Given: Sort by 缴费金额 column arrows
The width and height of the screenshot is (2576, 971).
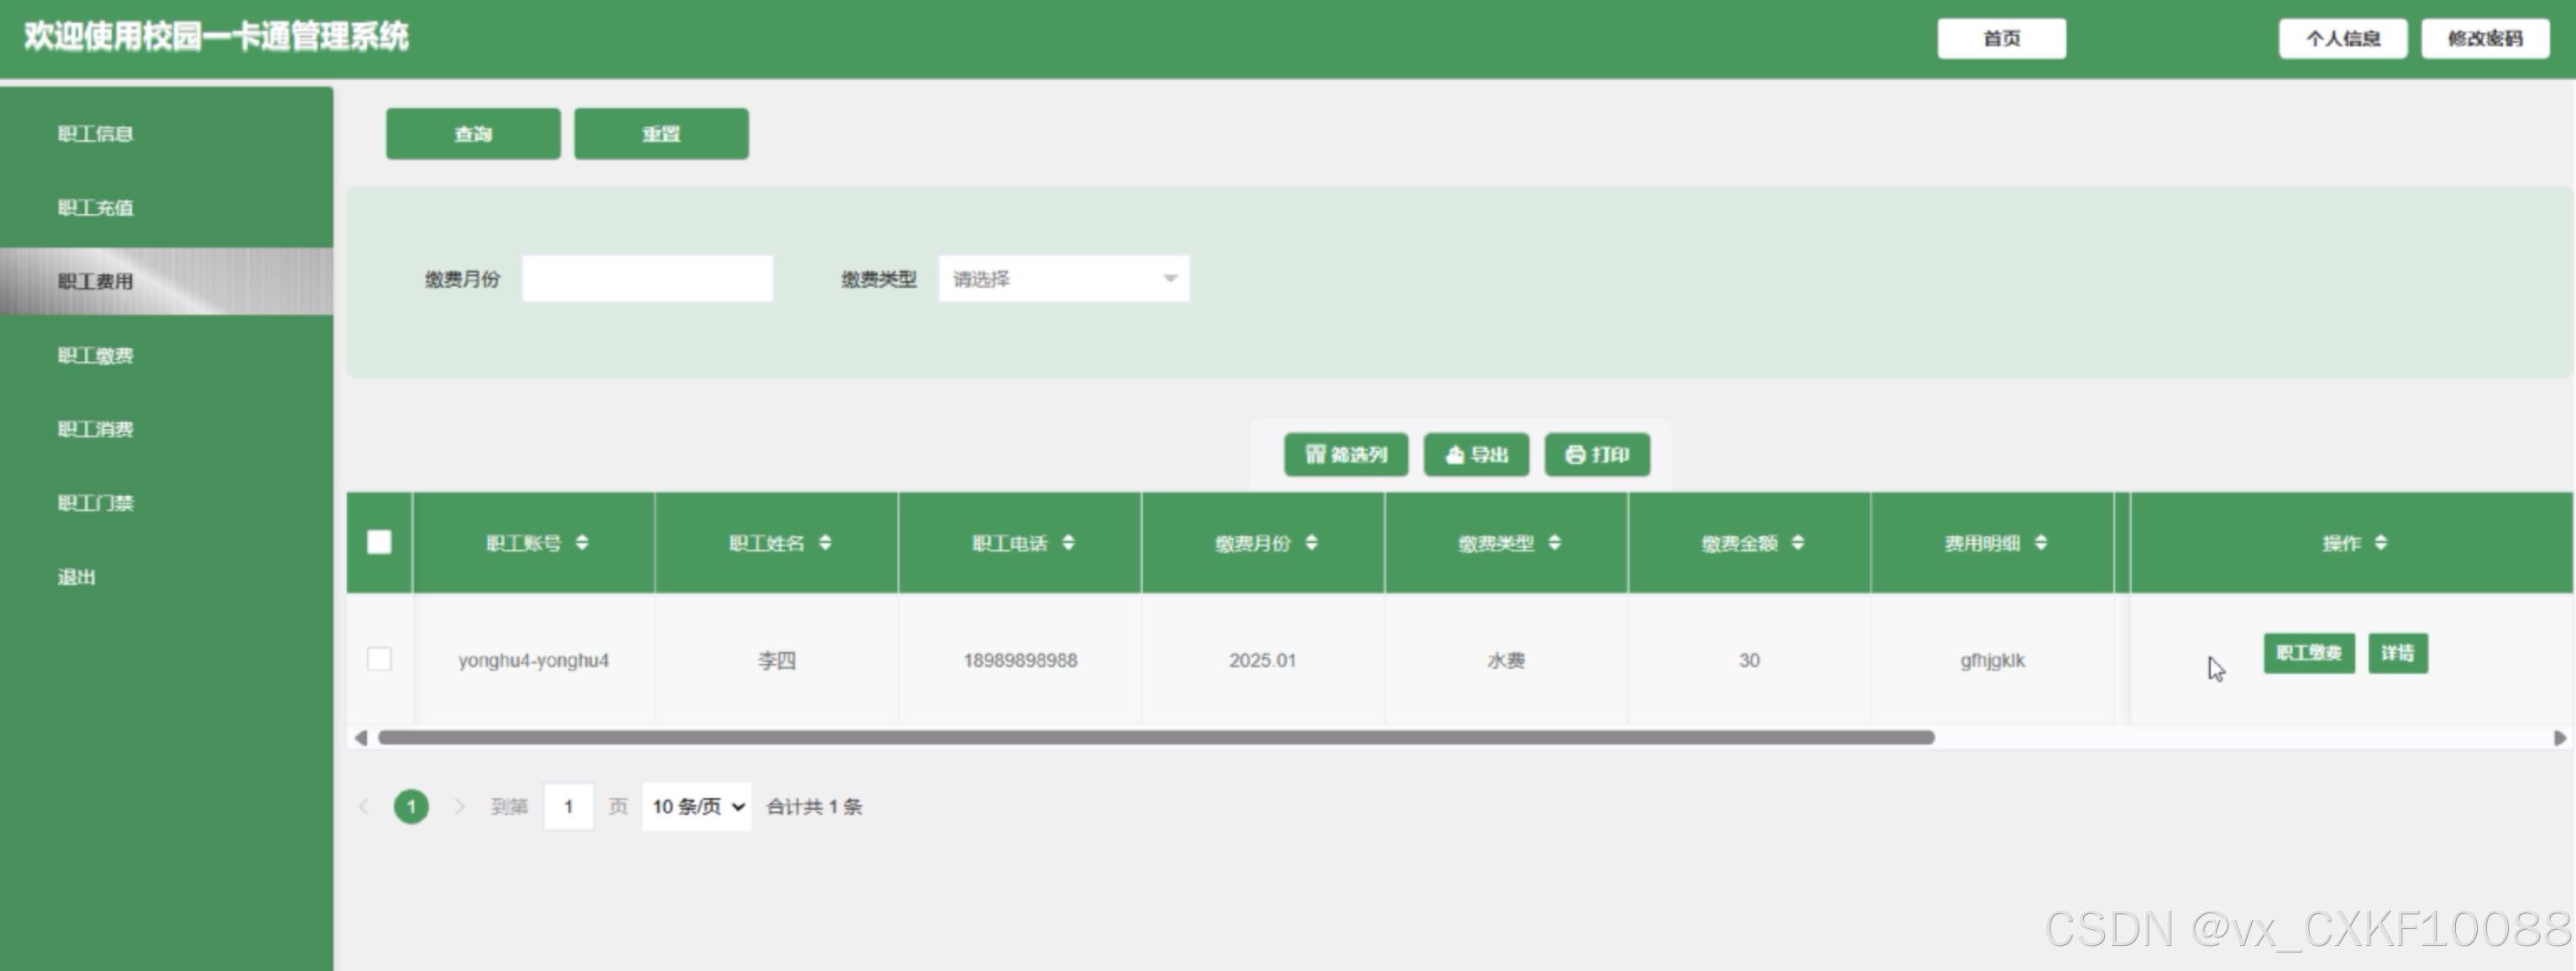Looking at the screenshot, I should click(x=1797, y=543).
